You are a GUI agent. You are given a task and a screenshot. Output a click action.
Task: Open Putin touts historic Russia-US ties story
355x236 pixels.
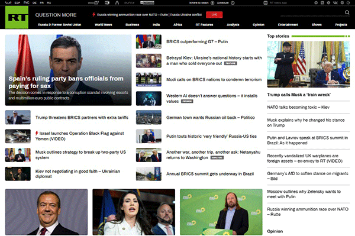coord(211,136)
